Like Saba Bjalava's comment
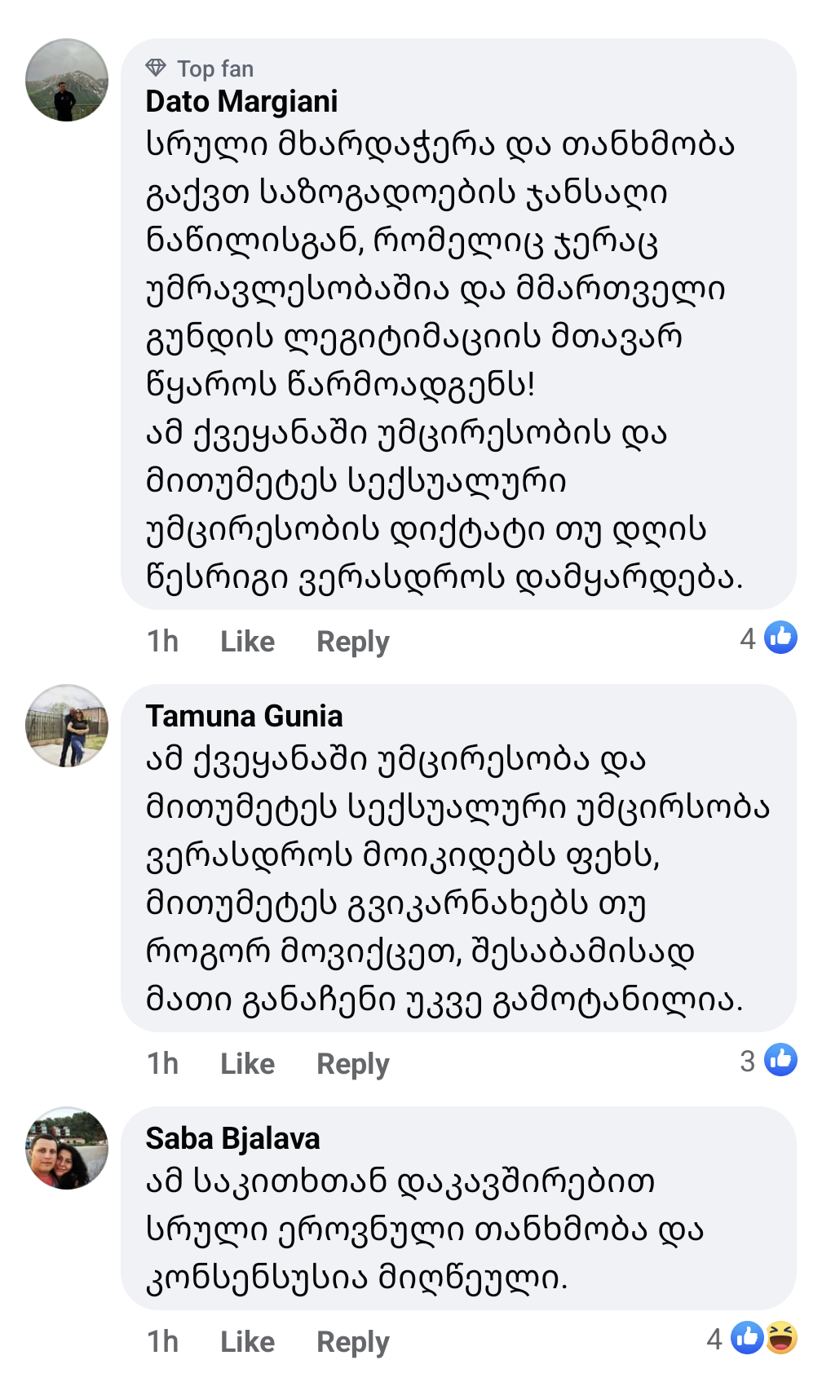This screenshot has width=822, height=1382. [x=247, y=1342]
